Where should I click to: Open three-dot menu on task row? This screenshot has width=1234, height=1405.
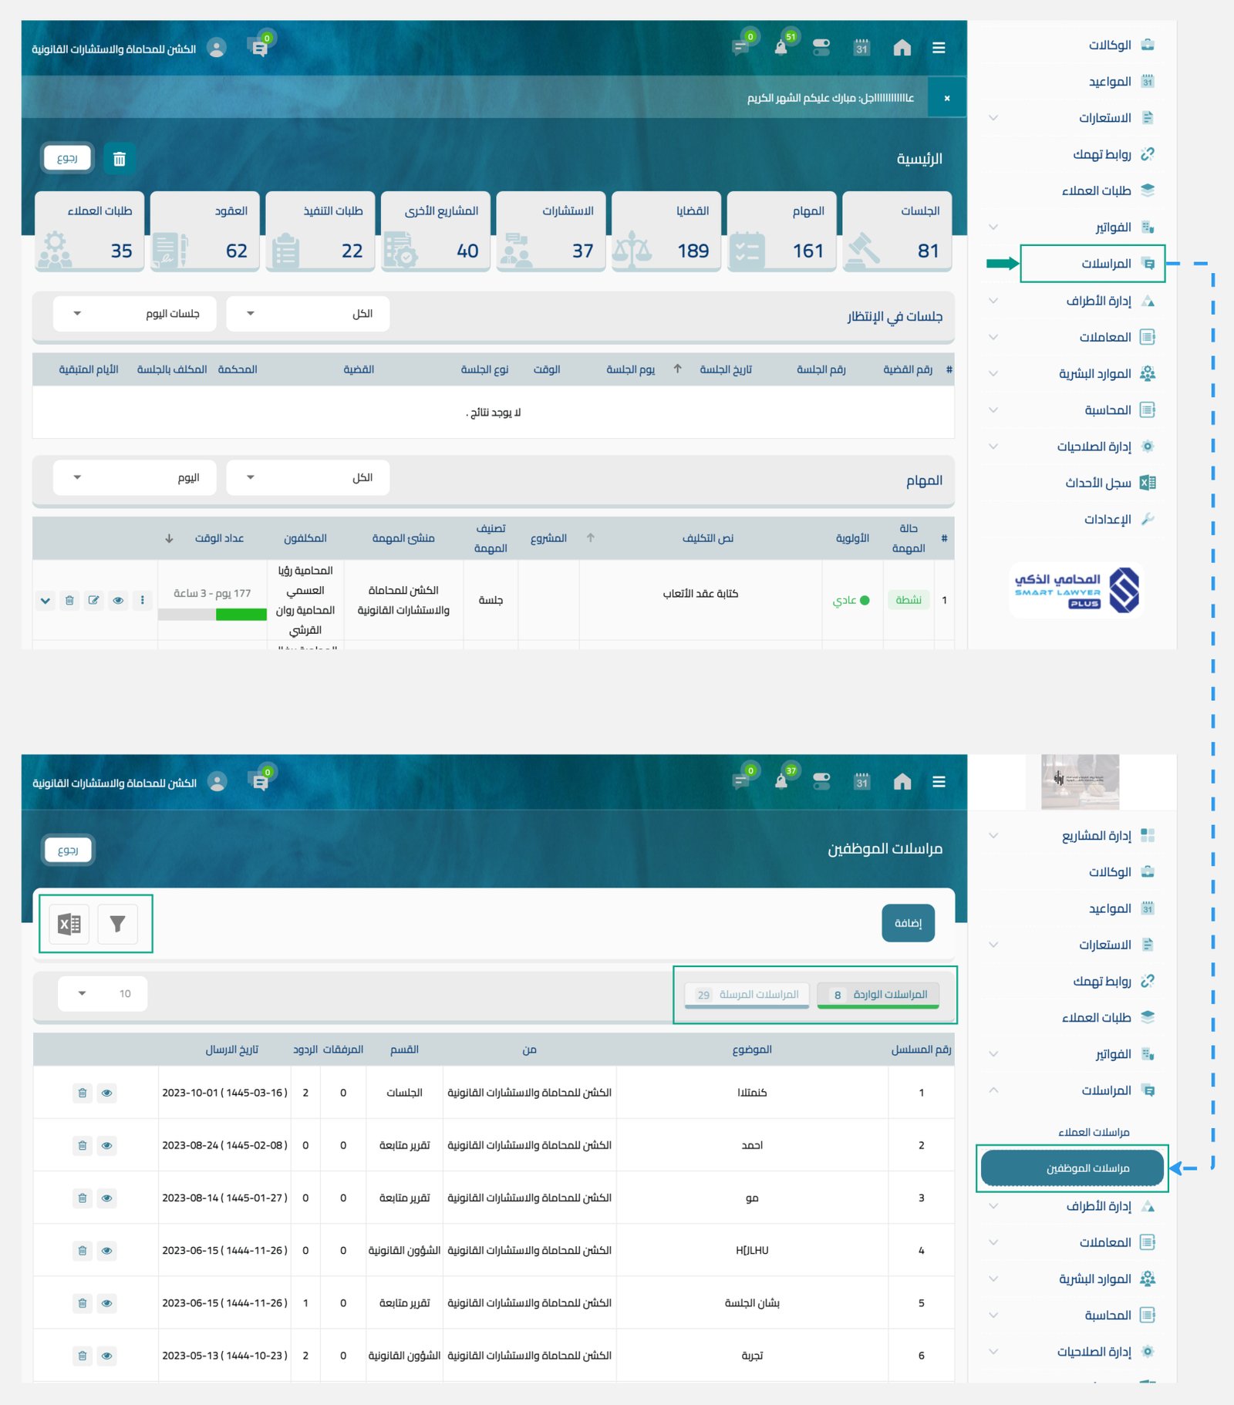coord(142,600)
